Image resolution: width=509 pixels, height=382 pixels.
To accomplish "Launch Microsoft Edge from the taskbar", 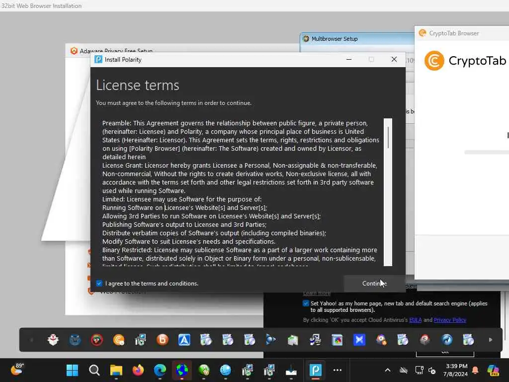I will [x=160, y=370].
